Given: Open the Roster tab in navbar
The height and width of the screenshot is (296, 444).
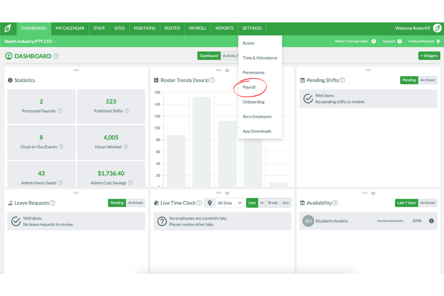Looking at the screenshot, I should tap(172, 28).
